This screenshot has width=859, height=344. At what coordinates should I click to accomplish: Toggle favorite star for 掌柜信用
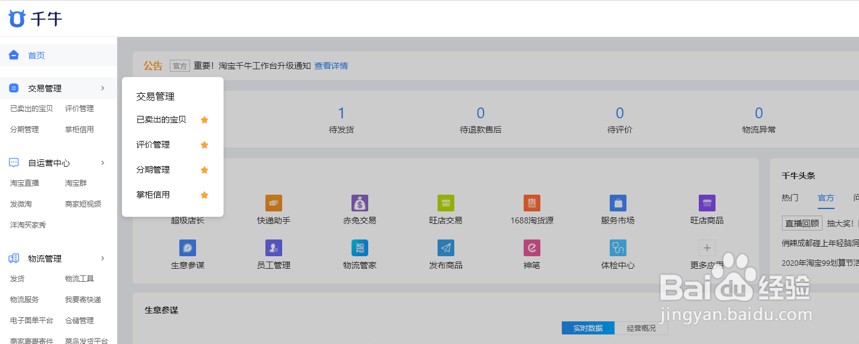204,195
